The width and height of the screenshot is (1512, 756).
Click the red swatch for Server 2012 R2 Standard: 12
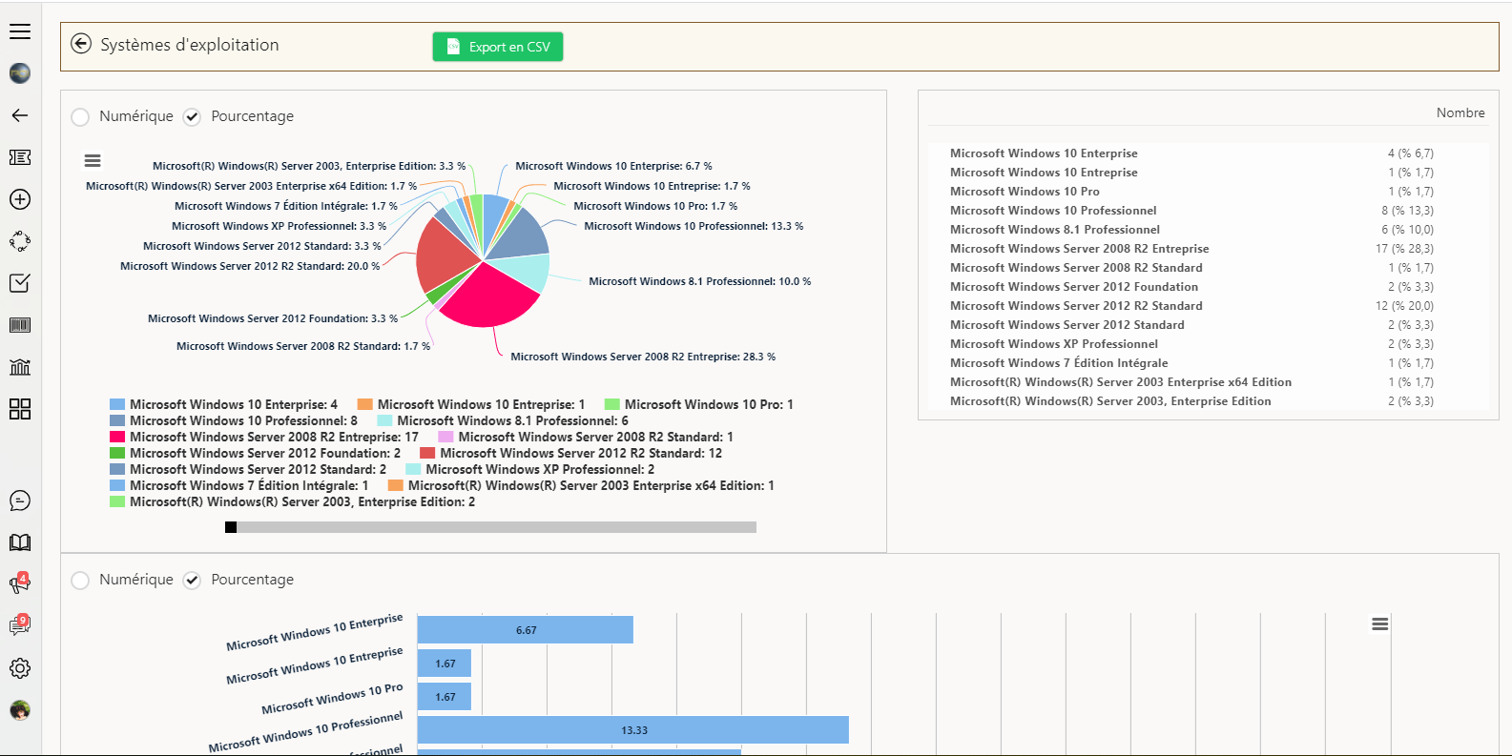click(x=427, y=453)
